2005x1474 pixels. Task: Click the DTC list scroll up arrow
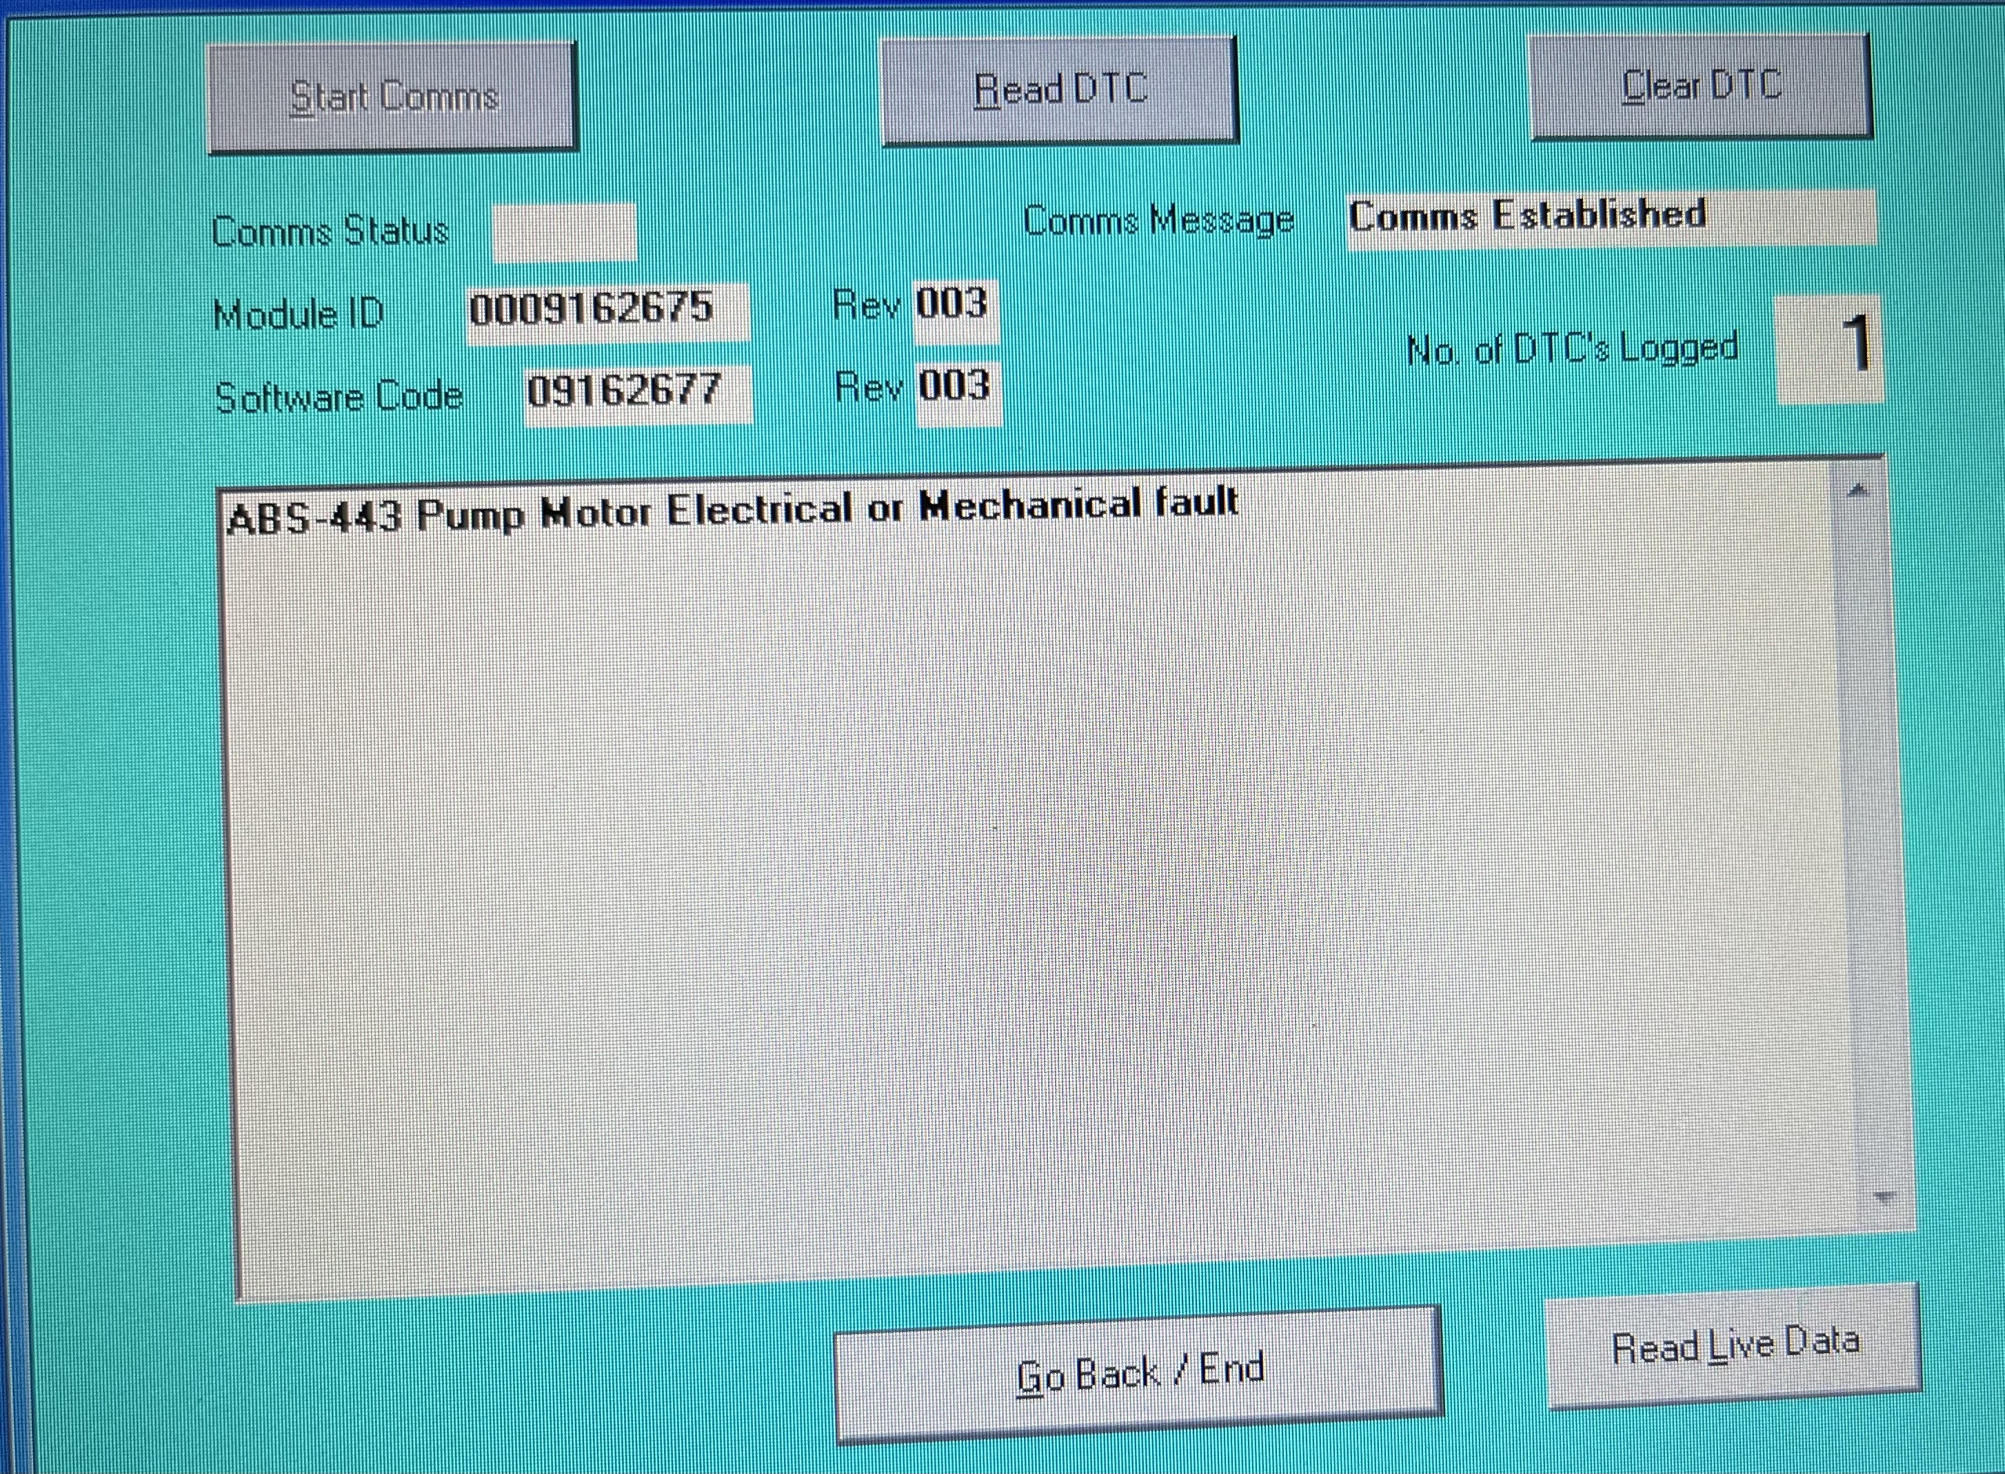[1859, 490]
